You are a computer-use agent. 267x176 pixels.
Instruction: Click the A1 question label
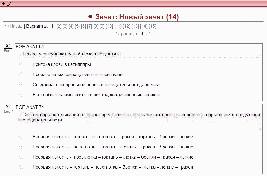pos(8,46)
